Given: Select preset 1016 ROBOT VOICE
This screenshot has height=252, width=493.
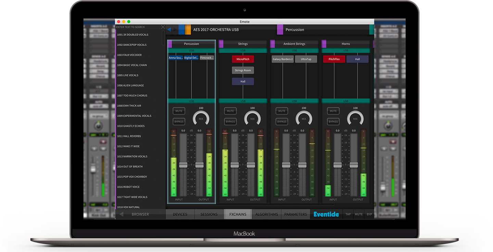Looking at the screenshot, I should click(128, 187).
